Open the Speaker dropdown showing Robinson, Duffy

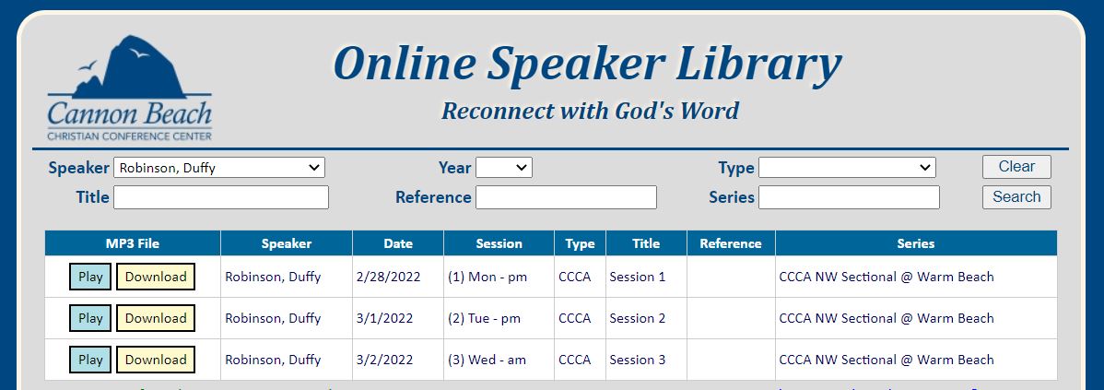pyautogui.click(x=219, y=168)
